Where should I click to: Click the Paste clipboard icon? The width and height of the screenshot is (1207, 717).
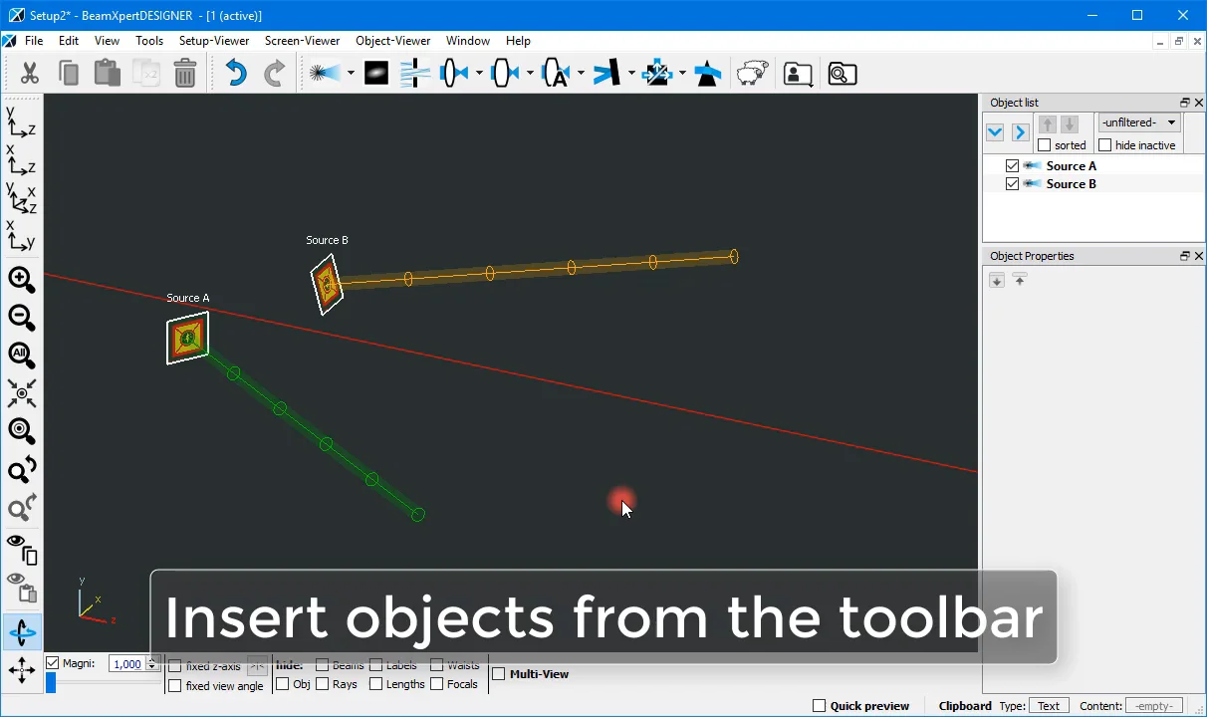[108, 74]
